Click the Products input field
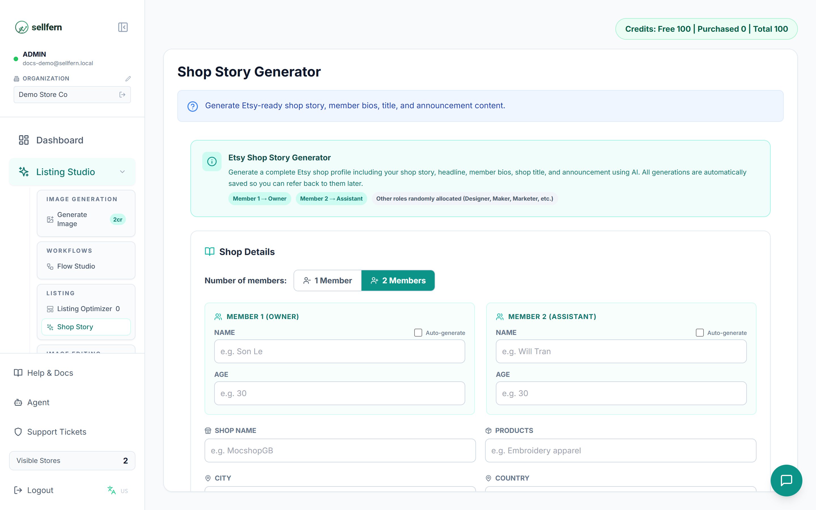816x510 pixels. coord(620,450)
